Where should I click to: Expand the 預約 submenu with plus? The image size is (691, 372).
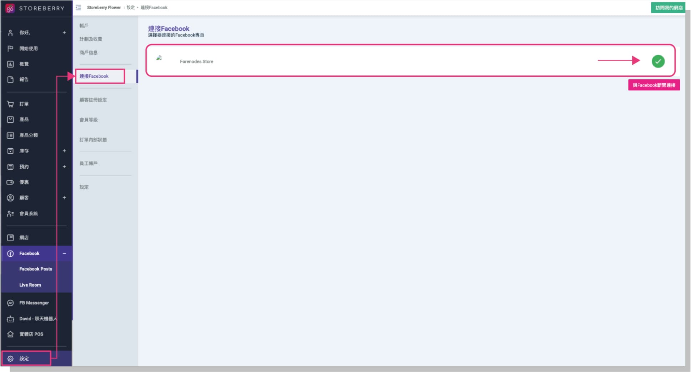64,167
